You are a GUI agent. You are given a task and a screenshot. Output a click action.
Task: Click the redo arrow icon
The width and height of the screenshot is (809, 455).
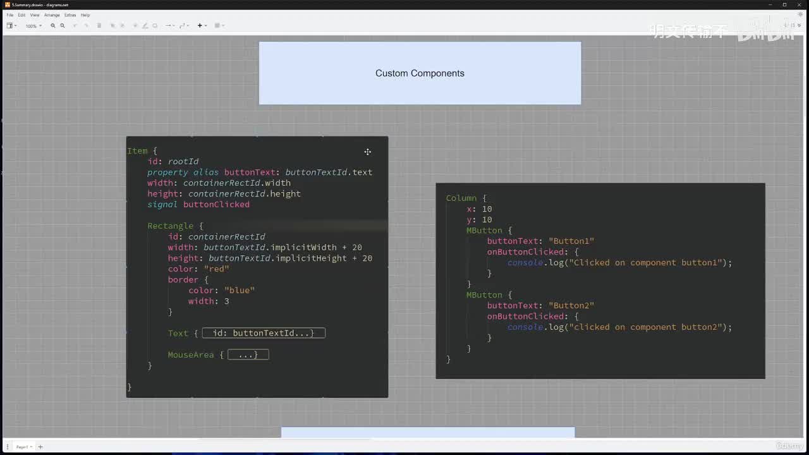(x=86, y=26)
